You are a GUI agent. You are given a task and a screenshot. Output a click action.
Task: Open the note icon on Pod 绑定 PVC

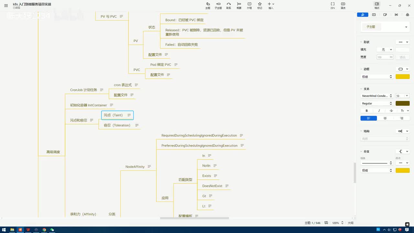click(176, 65)
